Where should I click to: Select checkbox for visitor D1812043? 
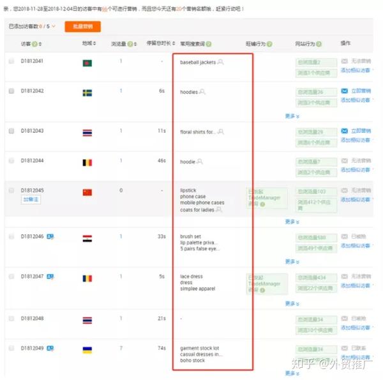point(11,131)
